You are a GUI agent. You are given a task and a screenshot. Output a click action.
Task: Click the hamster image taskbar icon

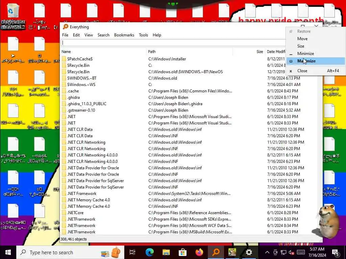(232, 252)
